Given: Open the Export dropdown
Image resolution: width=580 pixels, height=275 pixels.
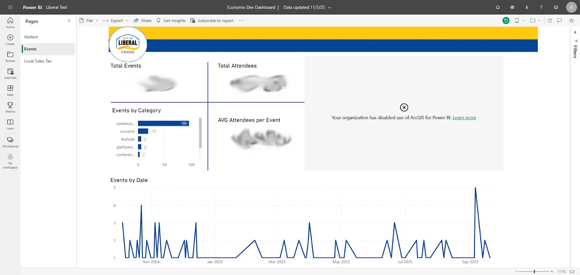Looking at the screenshot, I should (116, 21).
